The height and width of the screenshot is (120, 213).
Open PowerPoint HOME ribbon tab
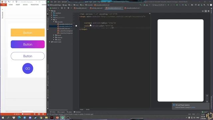pos(11,5)
